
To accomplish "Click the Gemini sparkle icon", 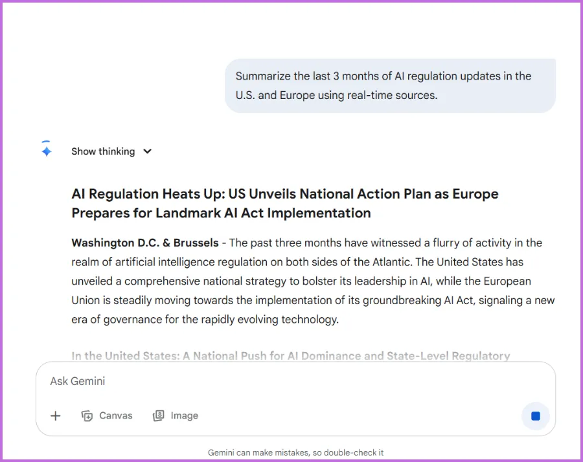I will [x=46, y=151].
